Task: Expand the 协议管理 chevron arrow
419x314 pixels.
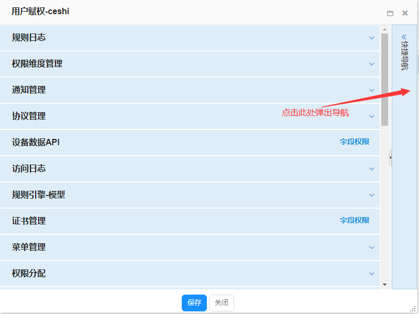Action: click(371, 116)
